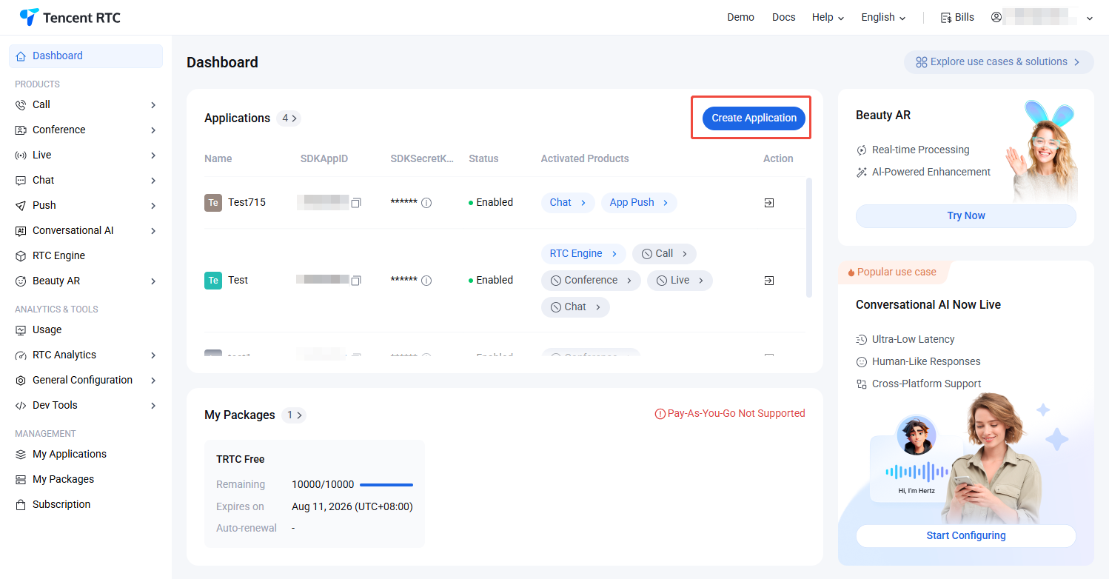Open the disabled Conference tag for Test
Screen dimensions: 1109x579
click(x=591, y=281)
